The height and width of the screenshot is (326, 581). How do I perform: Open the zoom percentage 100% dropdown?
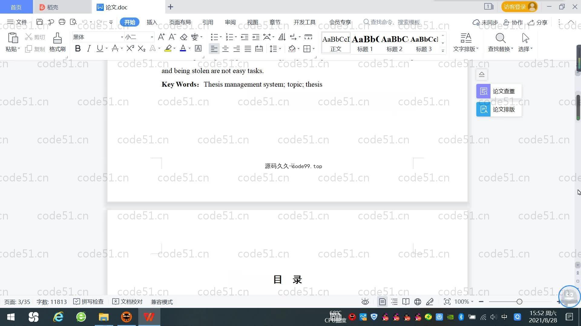(464, 302)
